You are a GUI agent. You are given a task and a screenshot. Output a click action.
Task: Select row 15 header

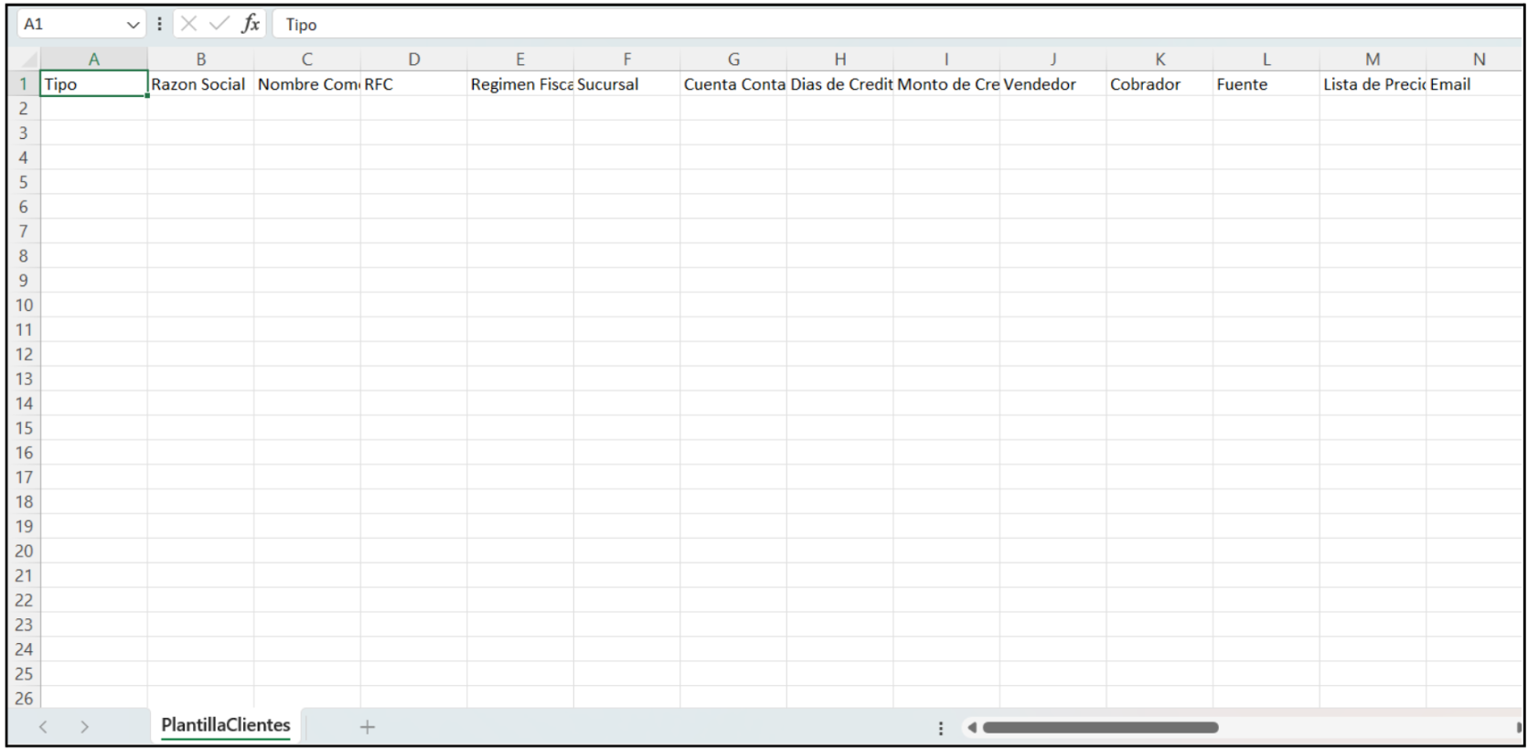[24, 428]
